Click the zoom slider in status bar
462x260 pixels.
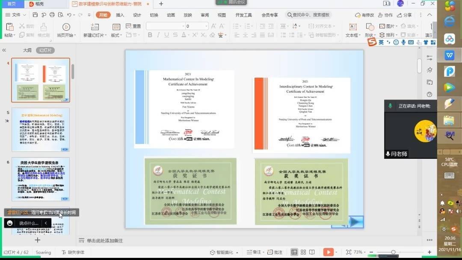point(394,252)
